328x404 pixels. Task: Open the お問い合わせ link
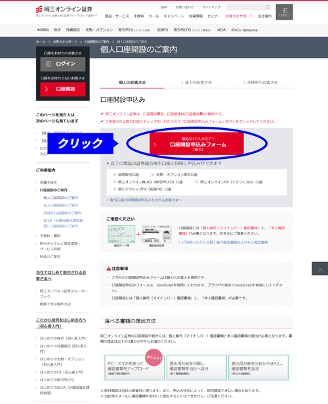tap(184, 7)
